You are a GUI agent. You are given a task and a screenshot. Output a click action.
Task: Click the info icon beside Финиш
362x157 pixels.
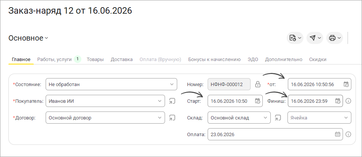click(348, 101)
